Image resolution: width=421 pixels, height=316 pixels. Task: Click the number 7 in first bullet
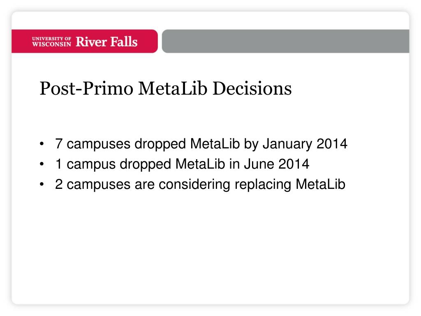[59, 144]
